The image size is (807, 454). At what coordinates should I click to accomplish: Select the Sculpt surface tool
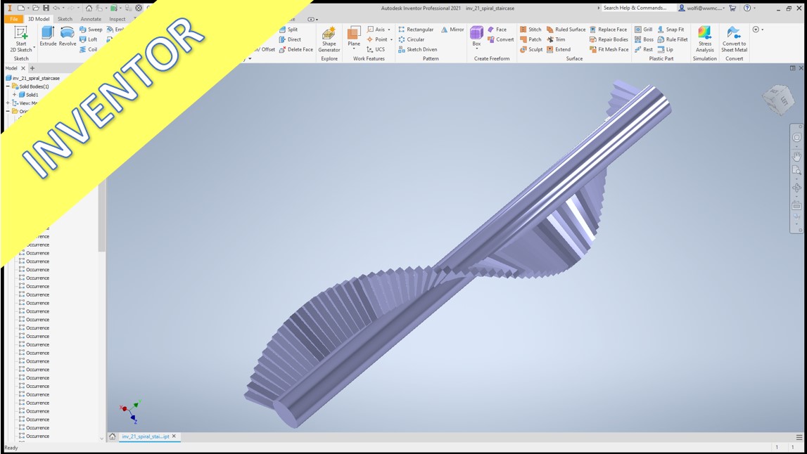532,49
